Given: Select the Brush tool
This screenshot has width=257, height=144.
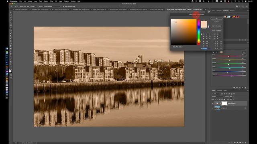Looking at the screenshot, I should (x=11, y=33).
